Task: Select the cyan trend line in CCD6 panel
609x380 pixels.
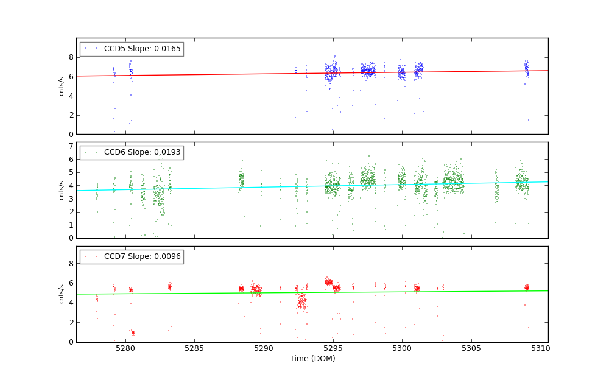Action: click(244, 186)
